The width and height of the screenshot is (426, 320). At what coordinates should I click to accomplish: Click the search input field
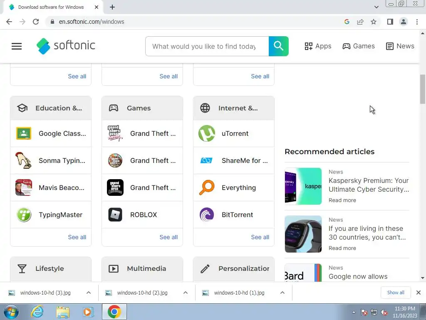207,46
